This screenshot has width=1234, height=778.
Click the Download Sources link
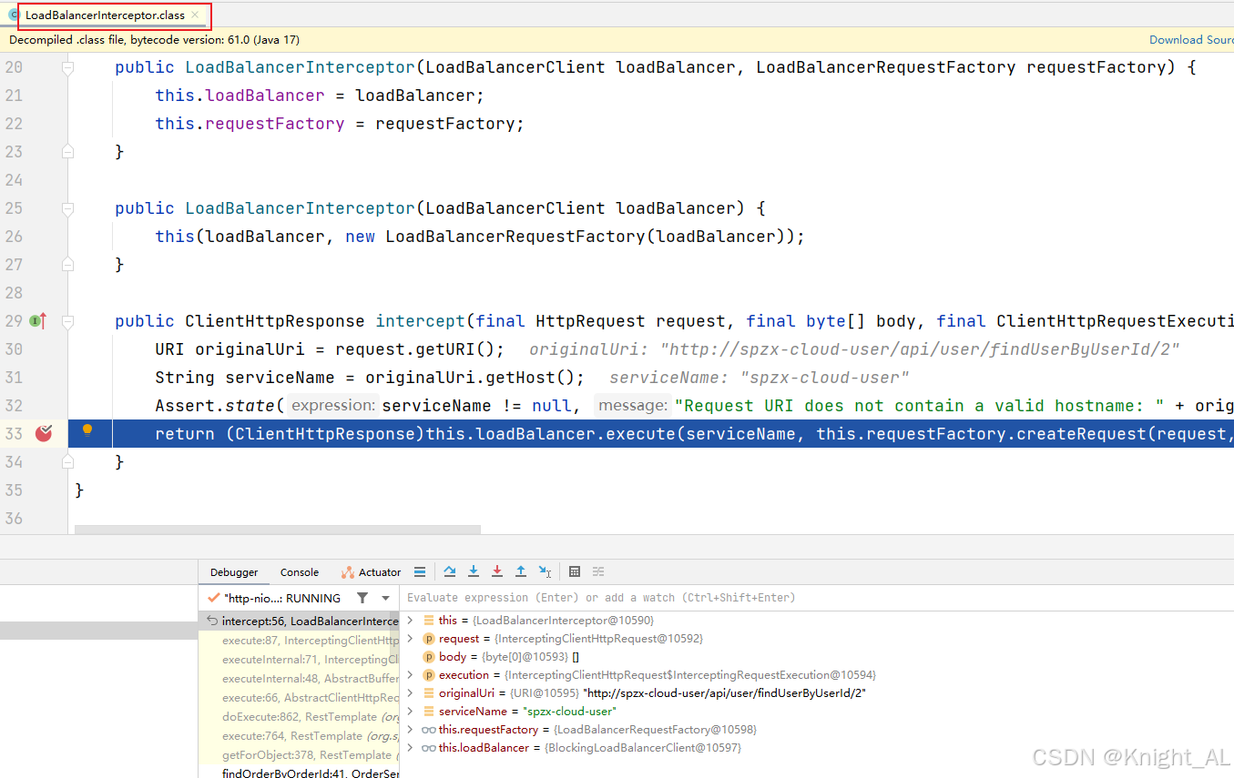tap(1191, 39)
